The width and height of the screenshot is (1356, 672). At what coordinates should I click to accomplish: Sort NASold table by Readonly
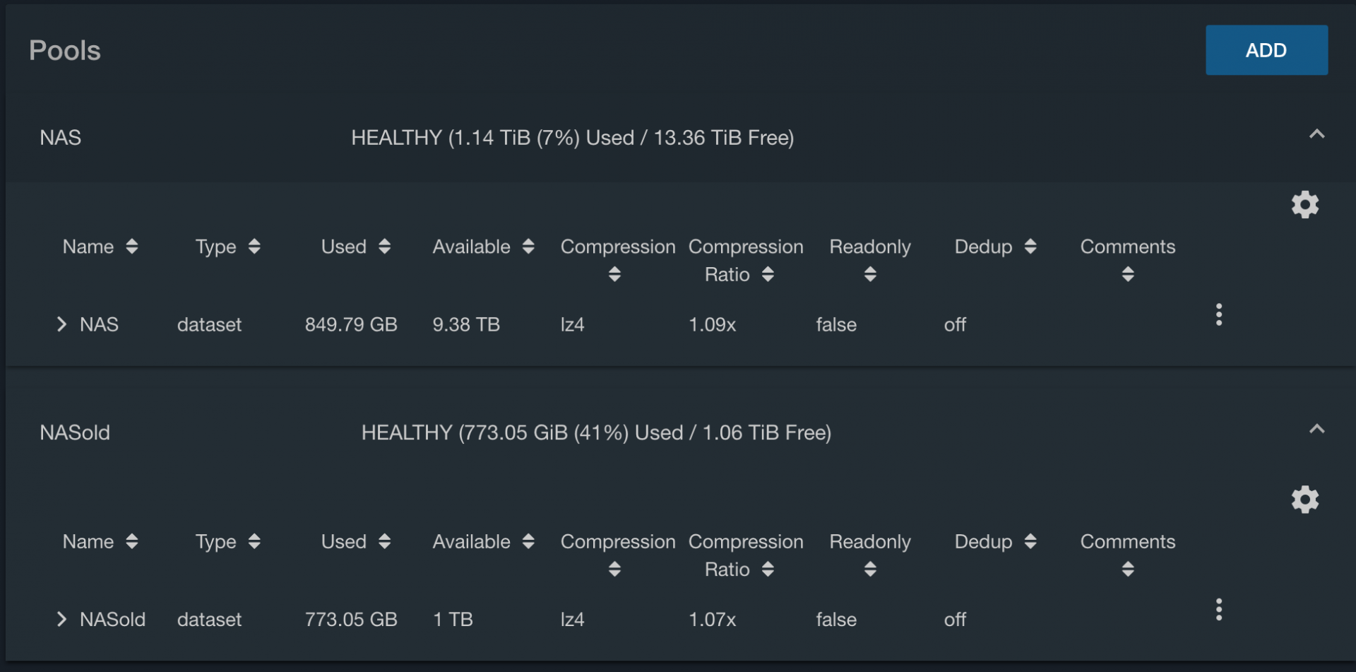[x=870, y=555]
